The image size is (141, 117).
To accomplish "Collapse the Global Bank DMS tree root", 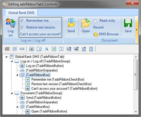I will [x=6, y=57].
